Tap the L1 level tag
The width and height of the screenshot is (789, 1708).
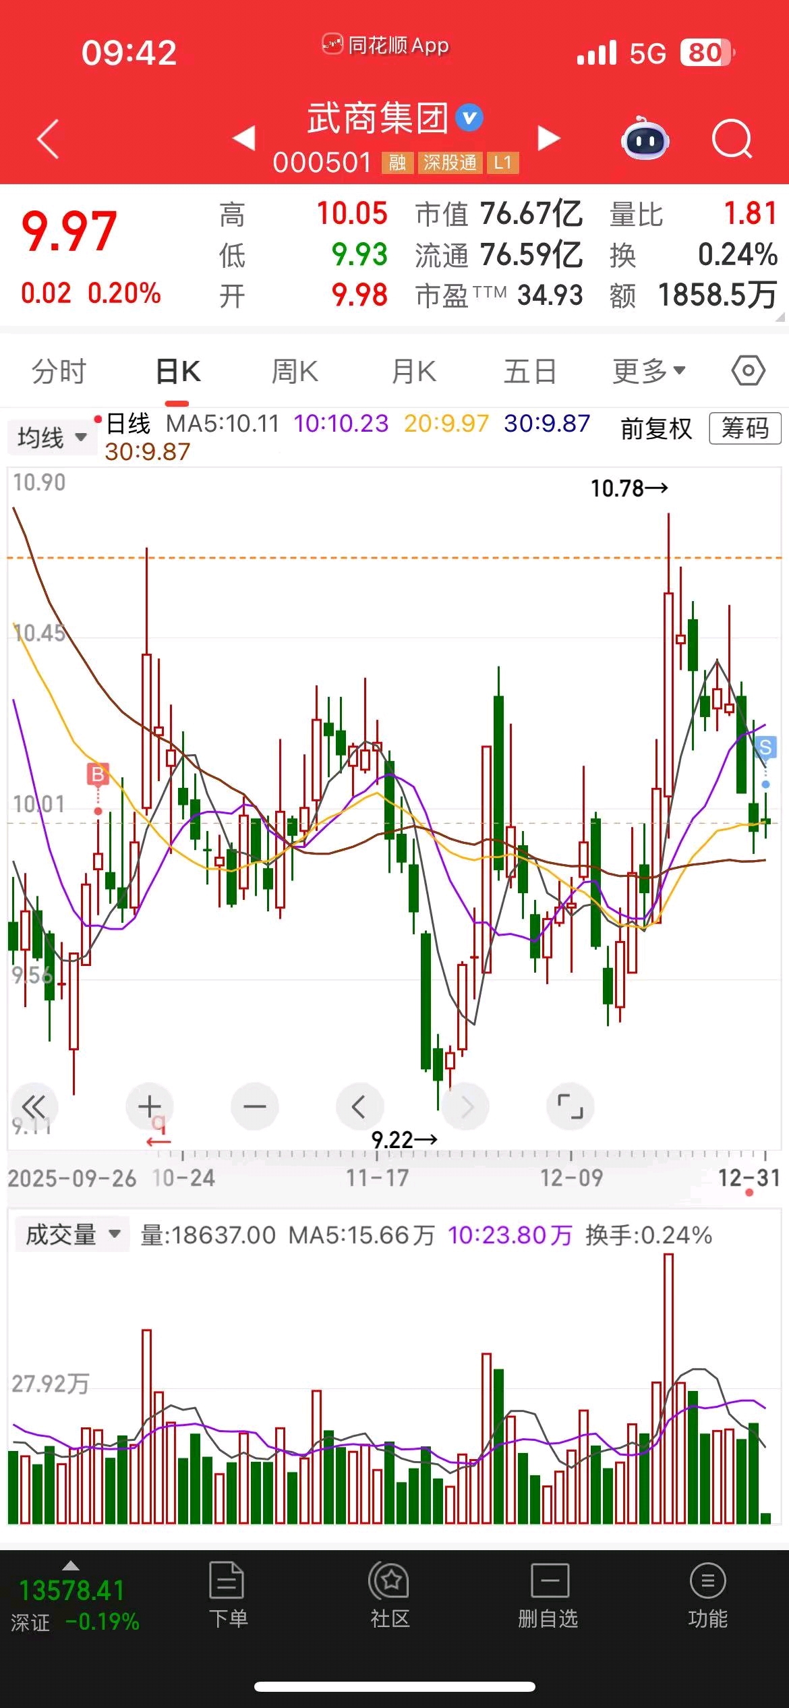(x=503, y=163)
